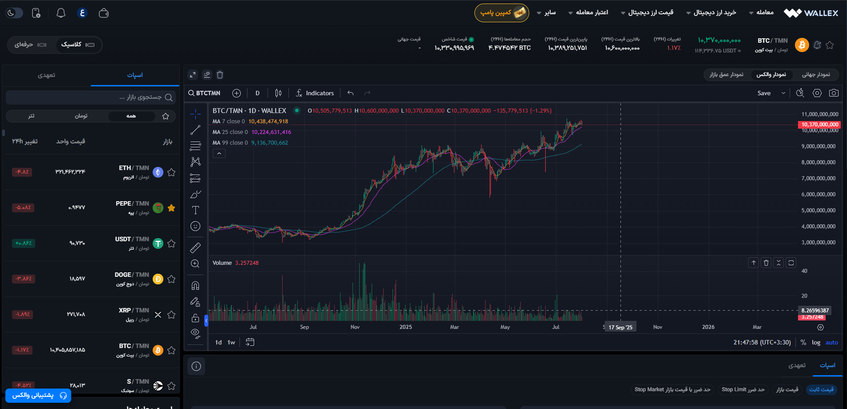Expand the معامله menu
The height and width of the screenshot is (409, 847).
point(762,12)
